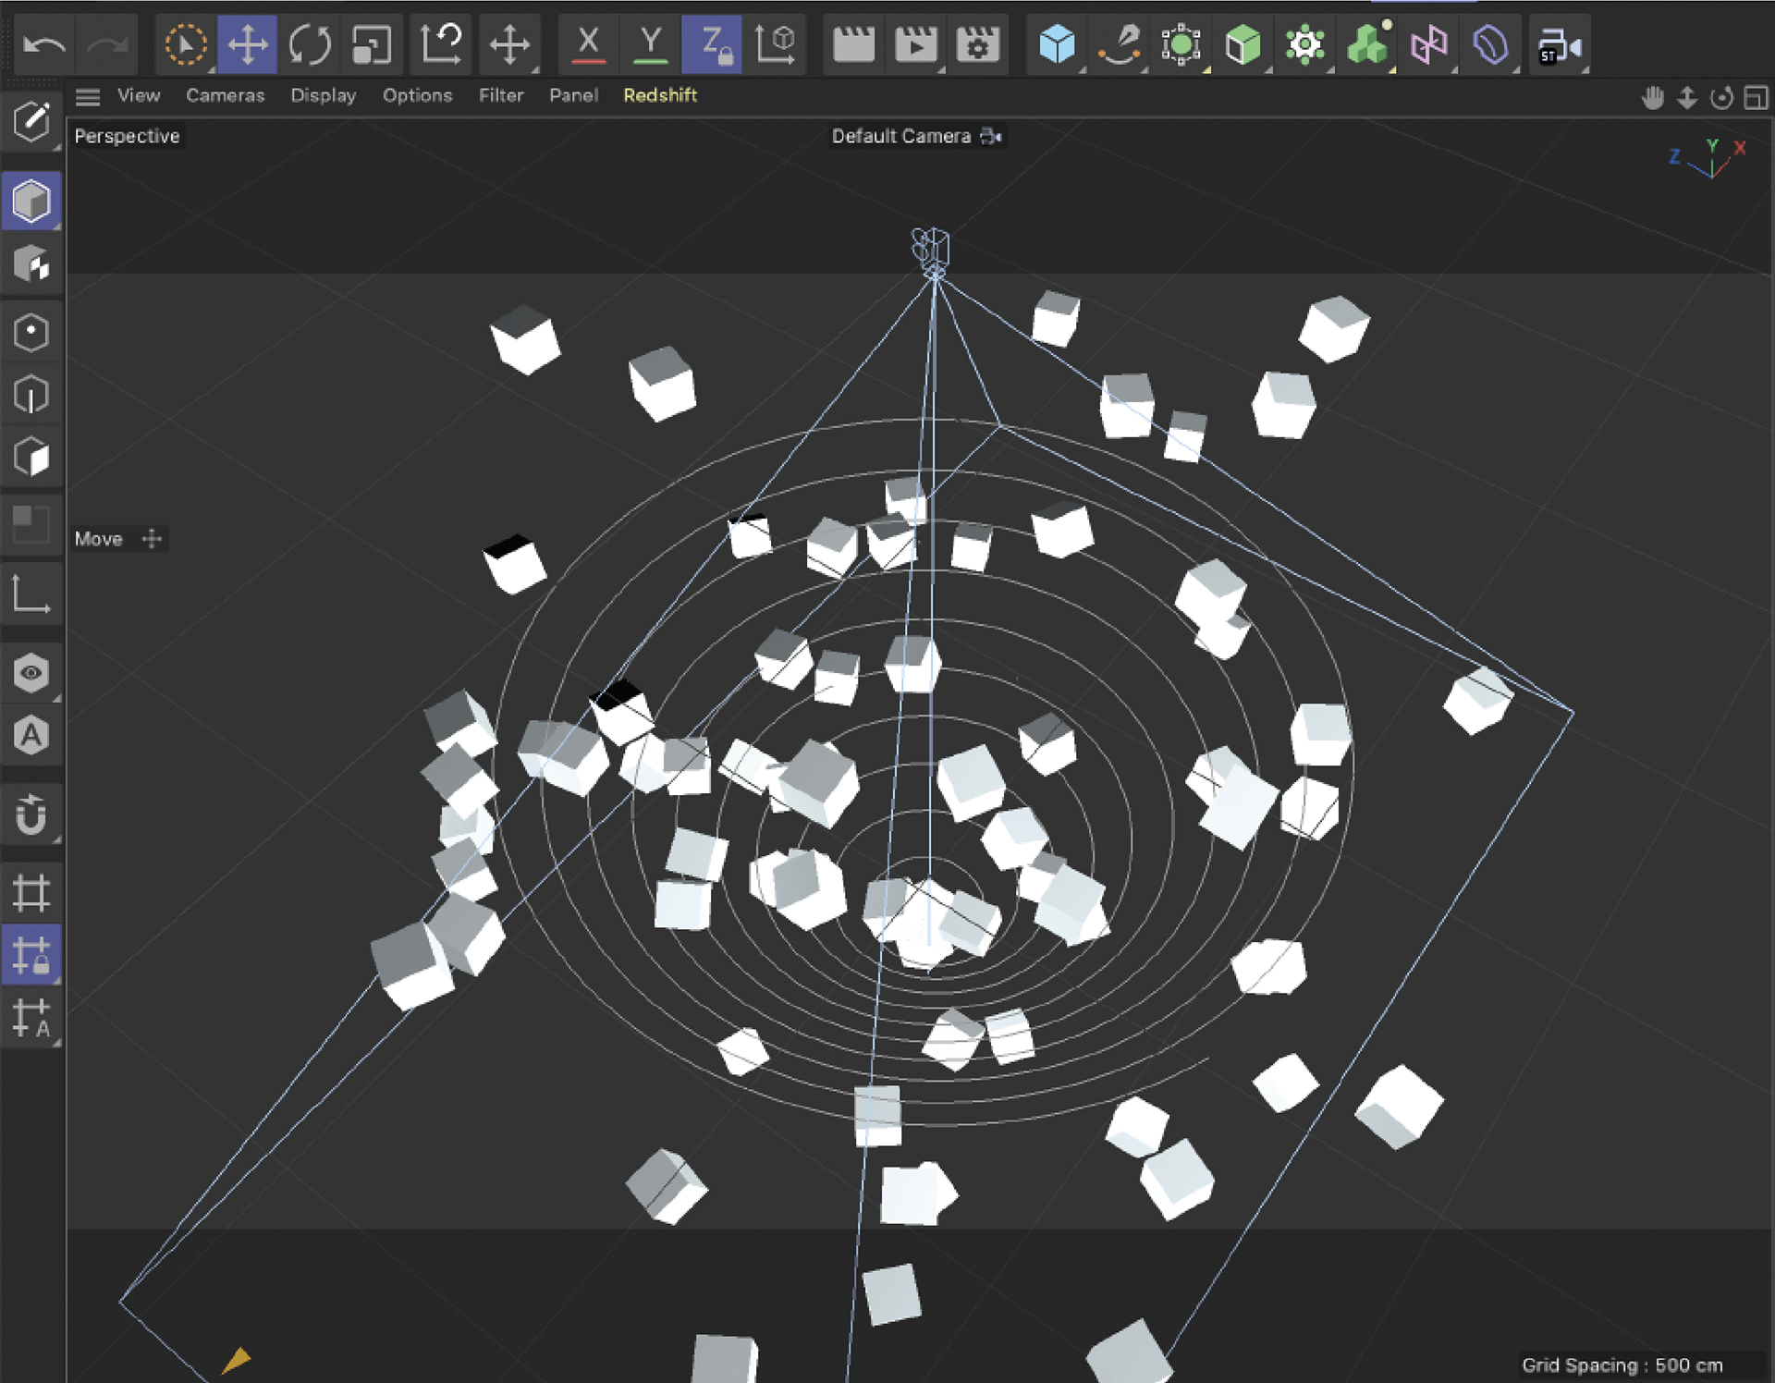Click the viewport orbit rotate icon
Screen dimensions: 1775x1383
pos(1720,98)
